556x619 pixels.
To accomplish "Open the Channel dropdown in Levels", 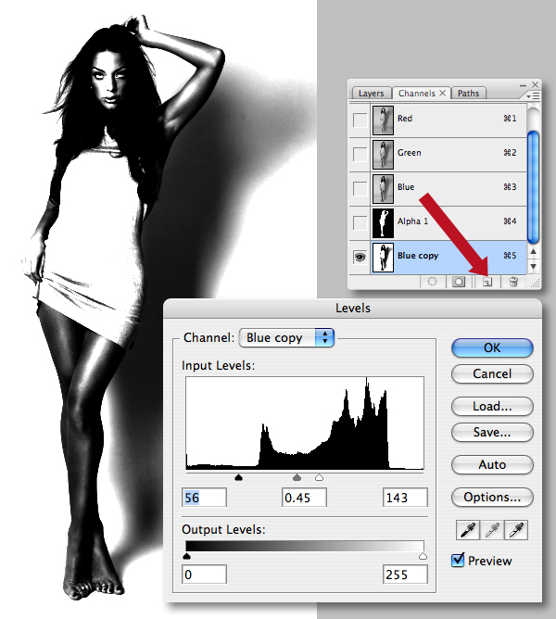I will coord(286,338).
